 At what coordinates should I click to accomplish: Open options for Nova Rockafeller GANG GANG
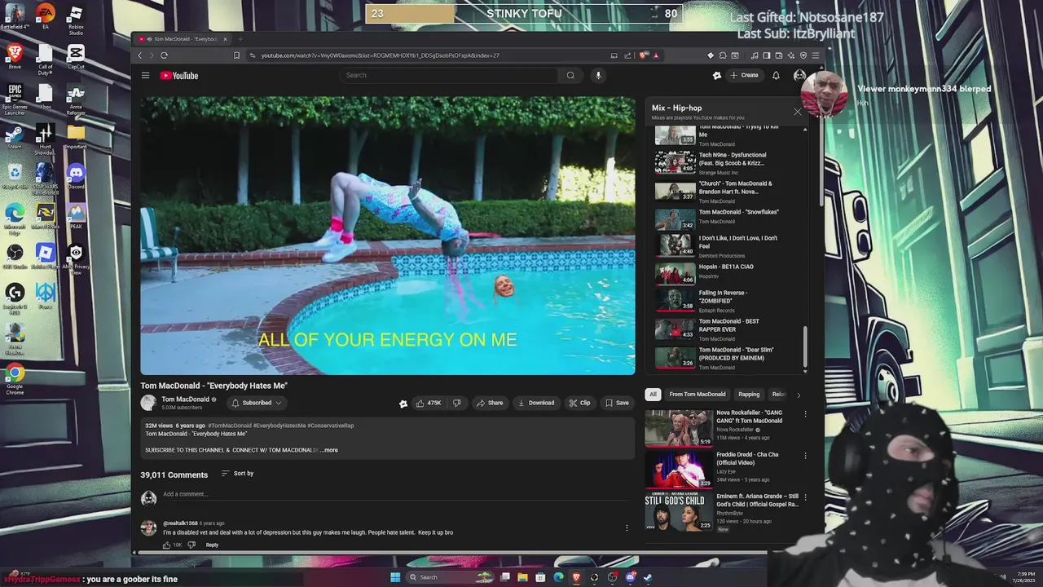805,414
